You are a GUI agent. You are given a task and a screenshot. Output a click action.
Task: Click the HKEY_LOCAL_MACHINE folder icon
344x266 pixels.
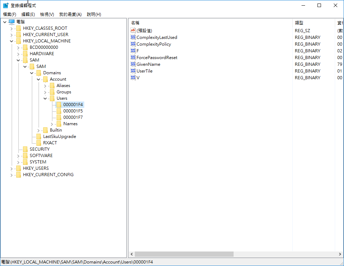pyautogui.click(x=19, y=41)
